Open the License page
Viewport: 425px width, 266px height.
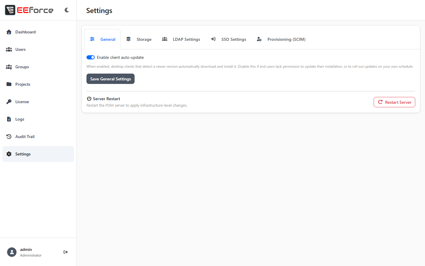coord(38,102)
